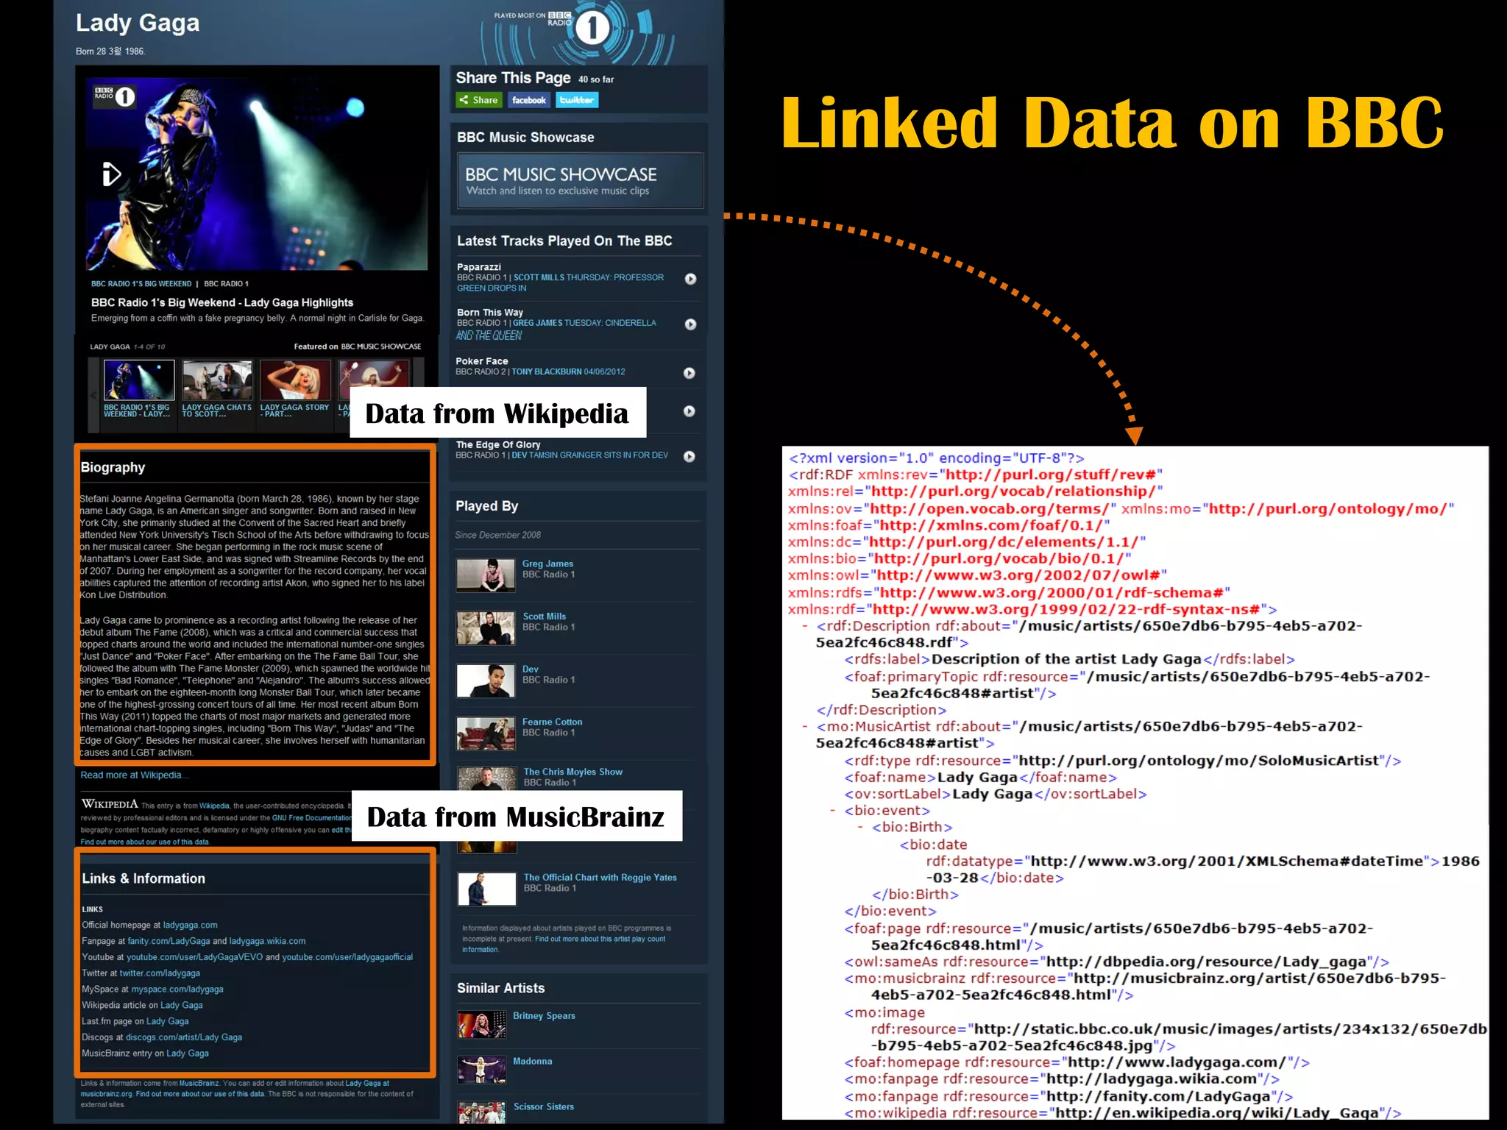The height and width of the screenshot is (1130, 1507).
Task: Open youtube.com/user/ladygagaofficial link
Action: point(347,958)
